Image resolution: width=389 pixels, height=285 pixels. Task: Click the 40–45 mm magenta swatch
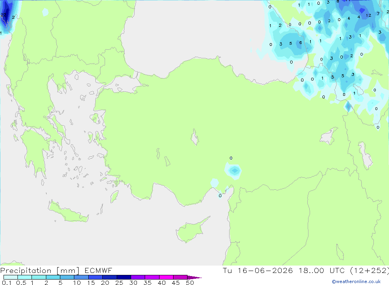(166, 277)
